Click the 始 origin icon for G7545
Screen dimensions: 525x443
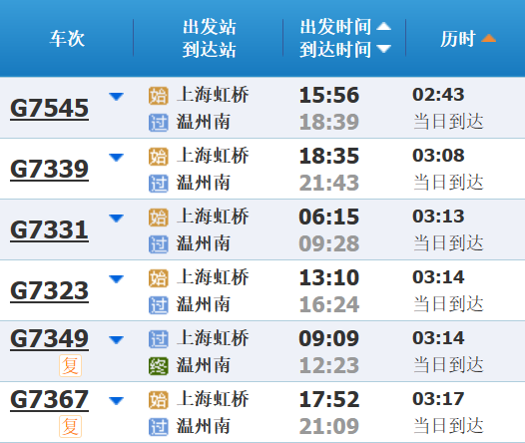point(159,96)
